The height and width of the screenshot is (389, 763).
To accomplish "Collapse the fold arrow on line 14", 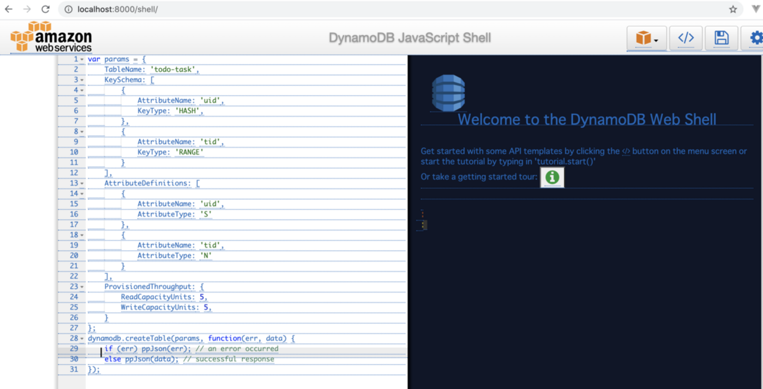I will pos(82,194).
